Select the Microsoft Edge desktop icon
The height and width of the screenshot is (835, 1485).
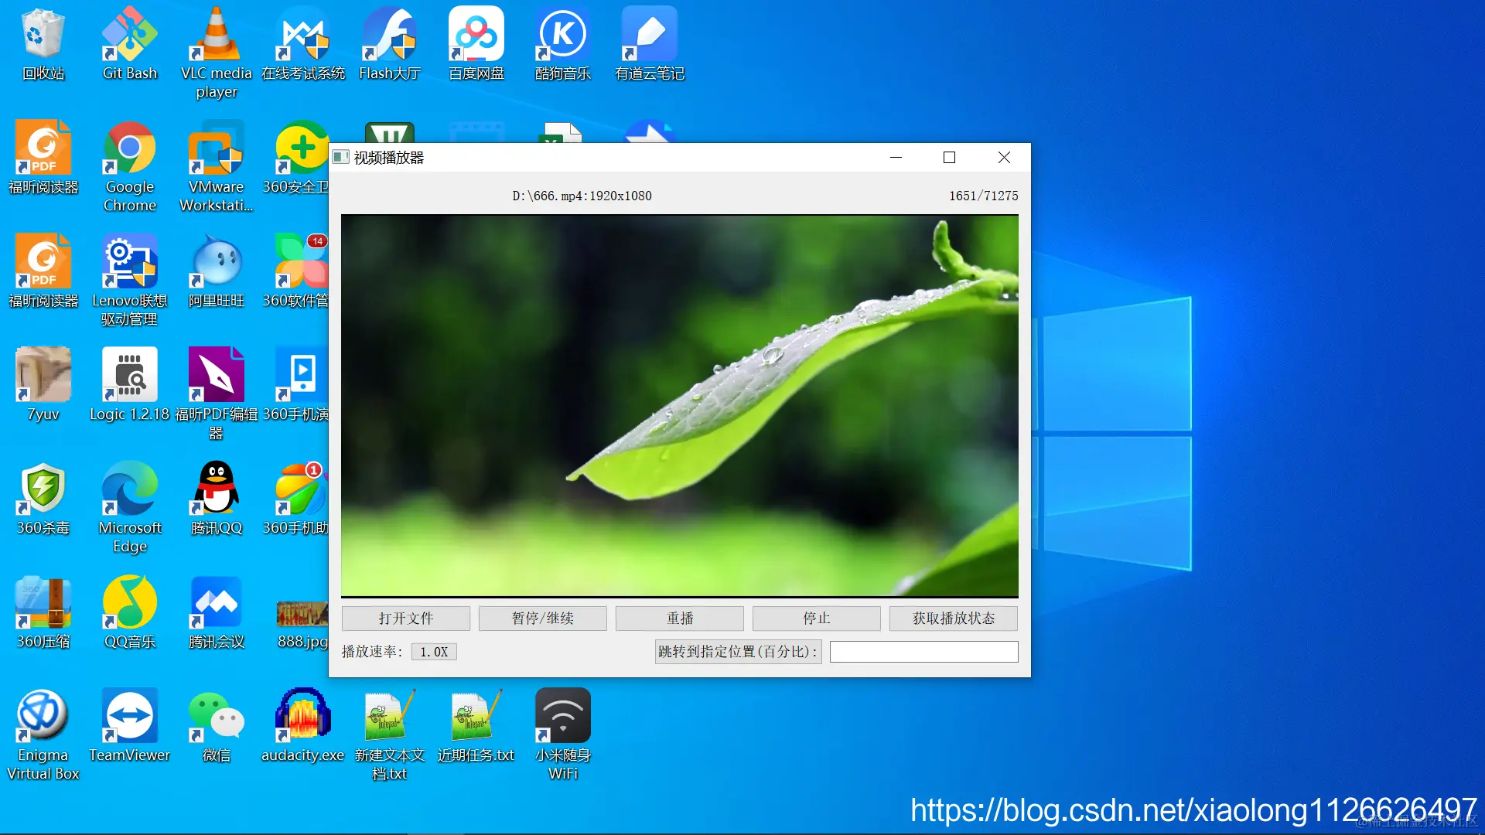[x=130, y=489]
